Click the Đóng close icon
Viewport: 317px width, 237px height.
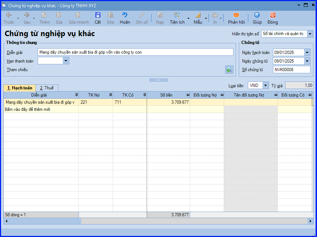[273, 15]
